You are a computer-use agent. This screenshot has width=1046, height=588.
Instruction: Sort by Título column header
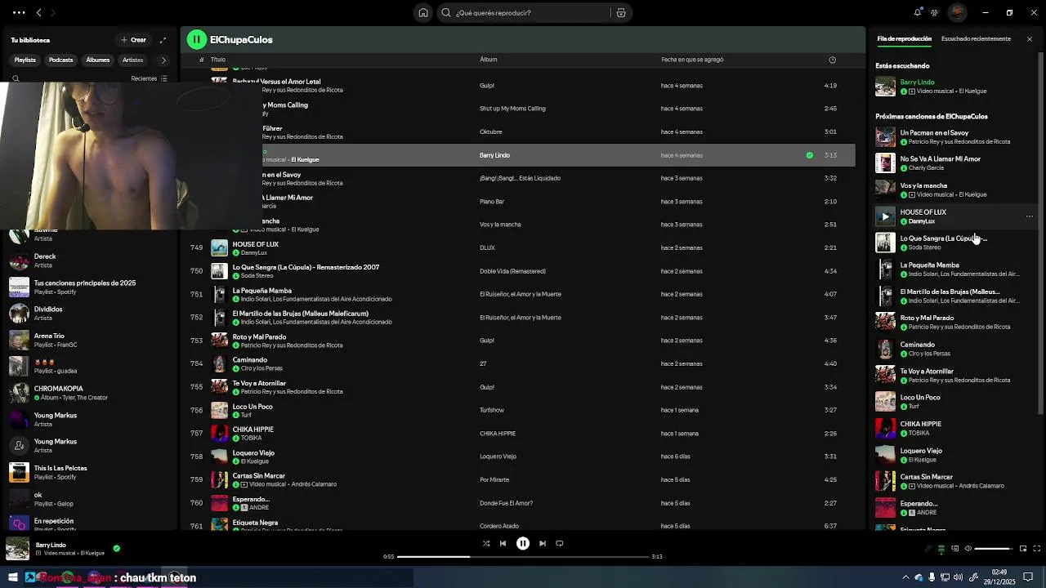(x=218, y=60)
